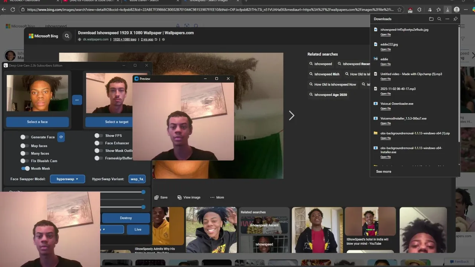Click the Bing search magnifier icon
This screenshot has width=475, height=267.
tap(67, 36)
